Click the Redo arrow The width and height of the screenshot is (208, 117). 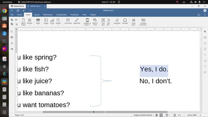30,10
